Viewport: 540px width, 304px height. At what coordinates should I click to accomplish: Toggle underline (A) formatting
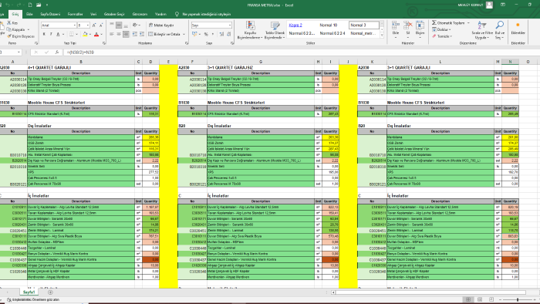[x=58, y=34]
